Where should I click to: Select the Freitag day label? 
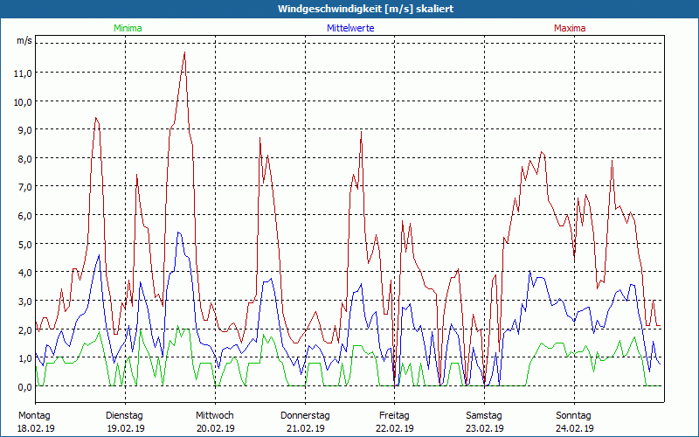[x=394, y=415]
